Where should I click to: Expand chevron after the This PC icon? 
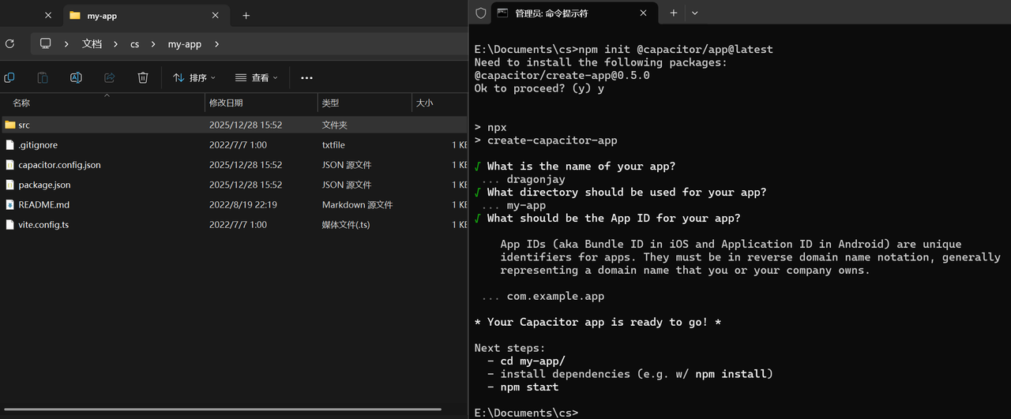[66, 44]
